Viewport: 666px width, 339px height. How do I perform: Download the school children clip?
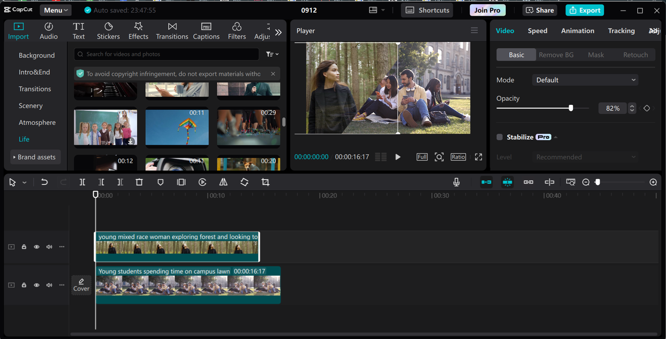coord(131,141)
